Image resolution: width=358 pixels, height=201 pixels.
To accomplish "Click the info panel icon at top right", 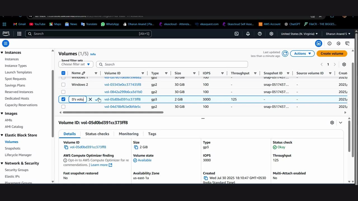I will (329, 44).
